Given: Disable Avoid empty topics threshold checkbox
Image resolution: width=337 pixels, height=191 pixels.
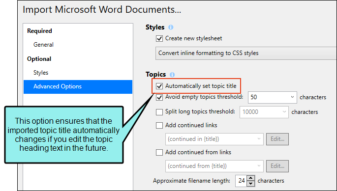Looking at the screenshot, I should pyautogui.click(x=159, y=97).
